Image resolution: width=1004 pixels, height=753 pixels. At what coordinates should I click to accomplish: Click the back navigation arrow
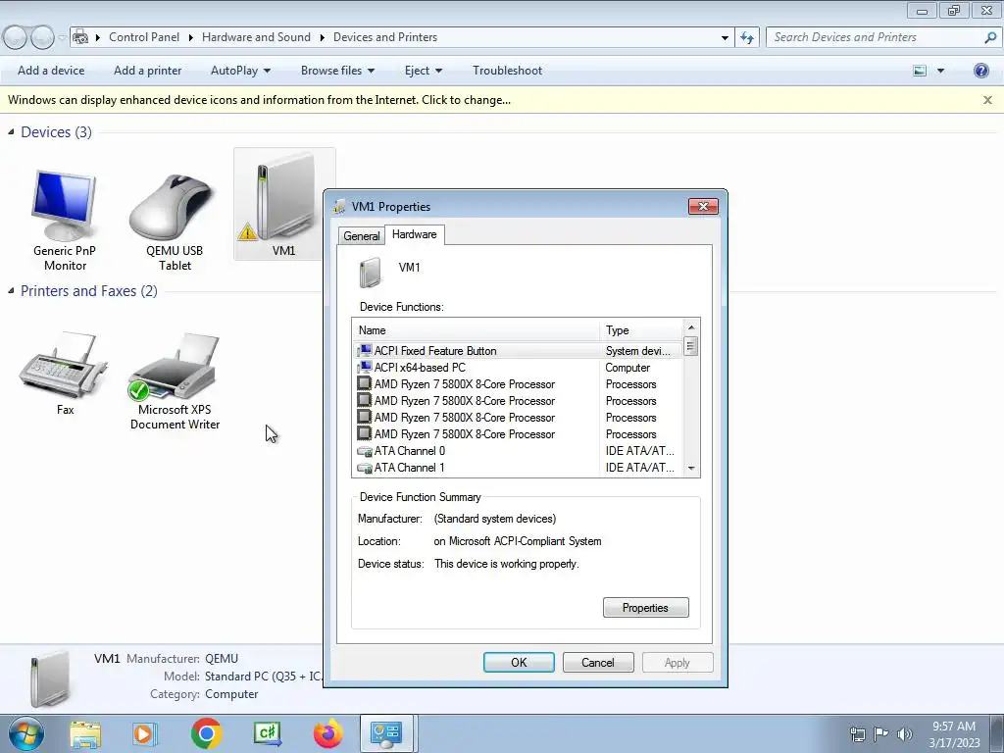coord(15,37)
